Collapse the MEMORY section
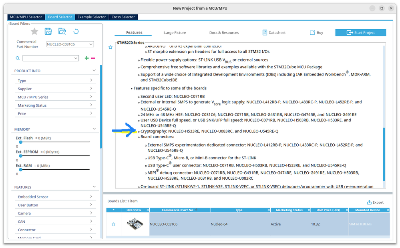 (94, 129)
